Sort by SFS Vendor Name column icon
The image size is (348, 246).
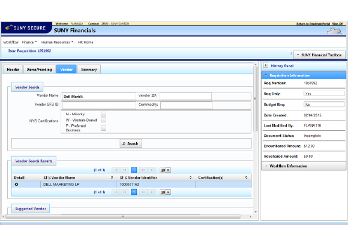(112, 178)
